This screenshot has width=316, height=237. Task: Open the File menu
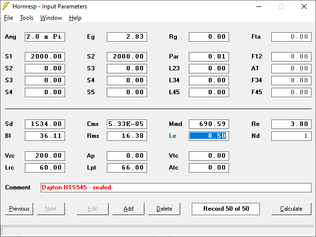8,18
